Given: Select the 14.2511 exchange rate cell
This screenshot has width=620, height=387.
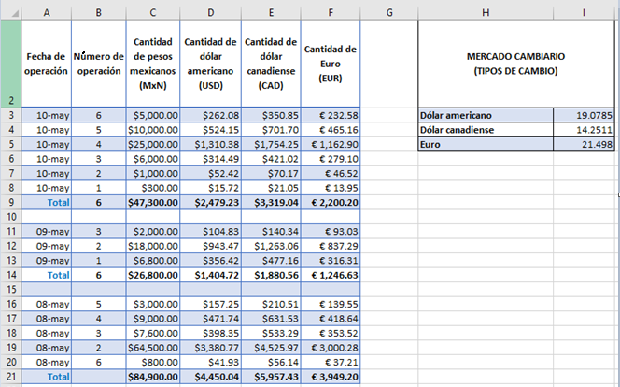Looking at the screenshot, I should (x=584, y=130).
